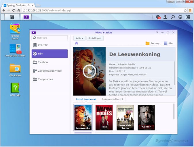Viewport: 194px width, 147px height.
Task: Expand the Actie dropdown menu
Action: pos(79,38)
